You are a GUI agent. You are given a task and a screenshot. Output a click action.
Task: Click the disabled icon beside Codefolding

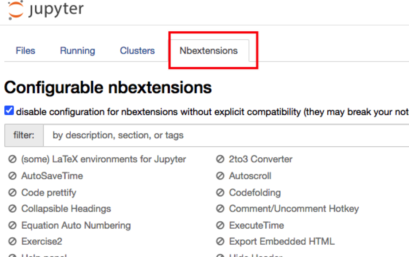pos(220,193)
